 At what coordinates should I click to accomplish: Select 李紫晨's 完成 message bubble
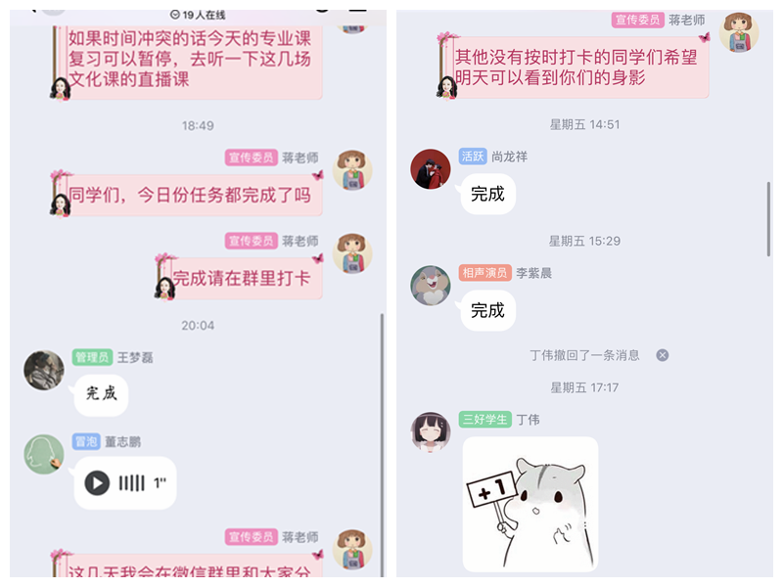pyautogui.click(x=487, y=310)
